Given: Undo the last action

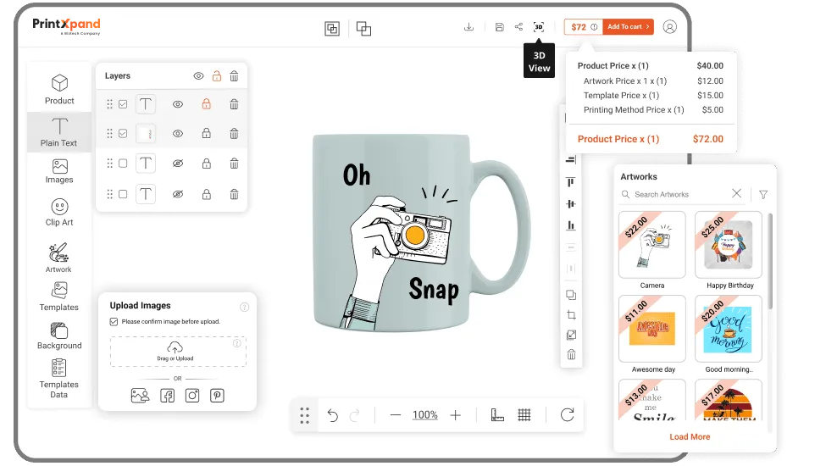Looking at the screenshot, I should 332,415.
